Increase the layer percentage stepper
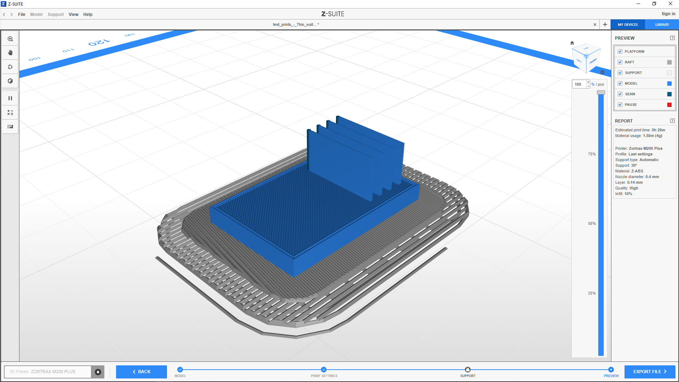 (588, 82)
